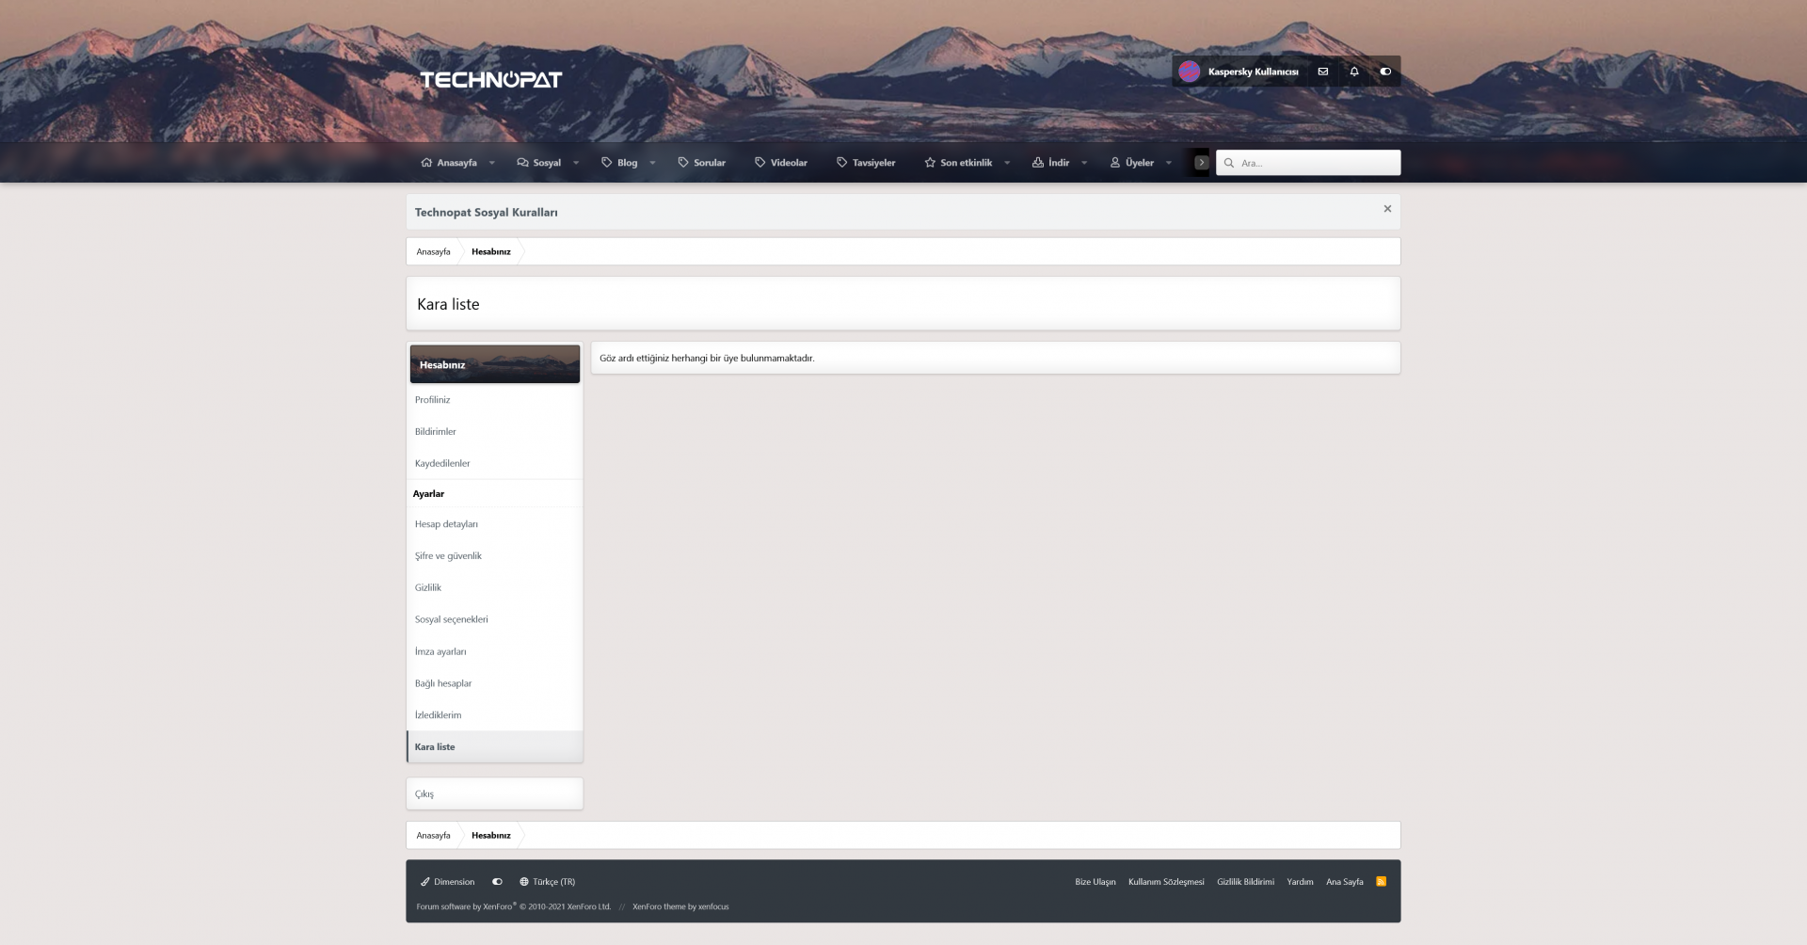Open Profiliniz in the sidebar

coord(495,400)
